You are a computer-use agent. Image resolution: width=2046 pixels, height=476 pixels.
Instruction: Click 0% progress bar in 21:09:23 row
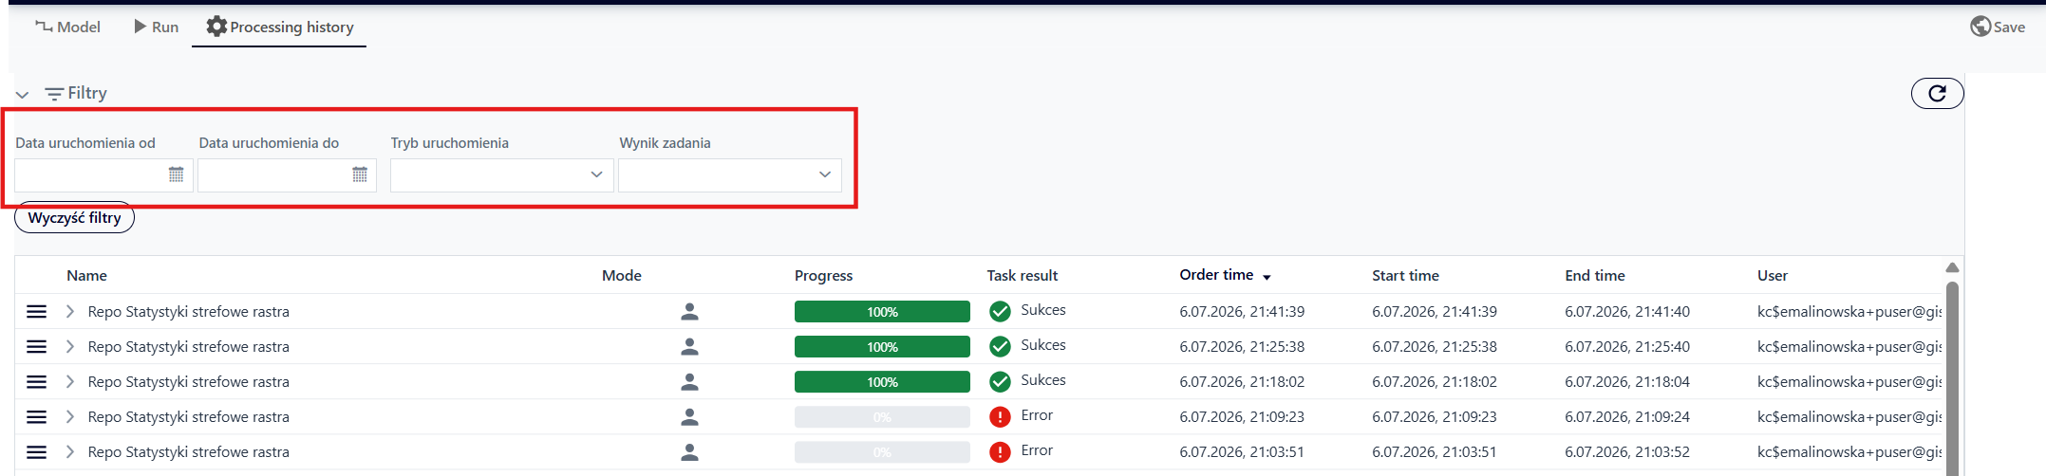click(x=882, y=416)
